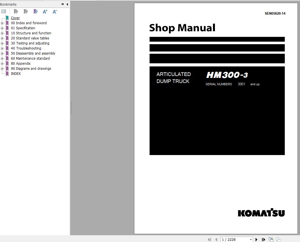Expand the 90 Diagrams and drawings node

(2, 69)
